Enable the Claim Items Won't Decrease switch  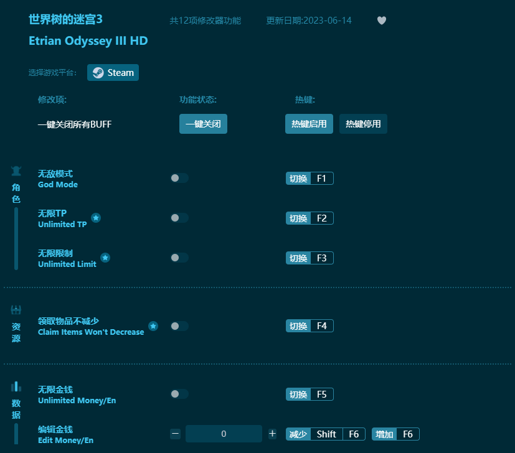179,325
